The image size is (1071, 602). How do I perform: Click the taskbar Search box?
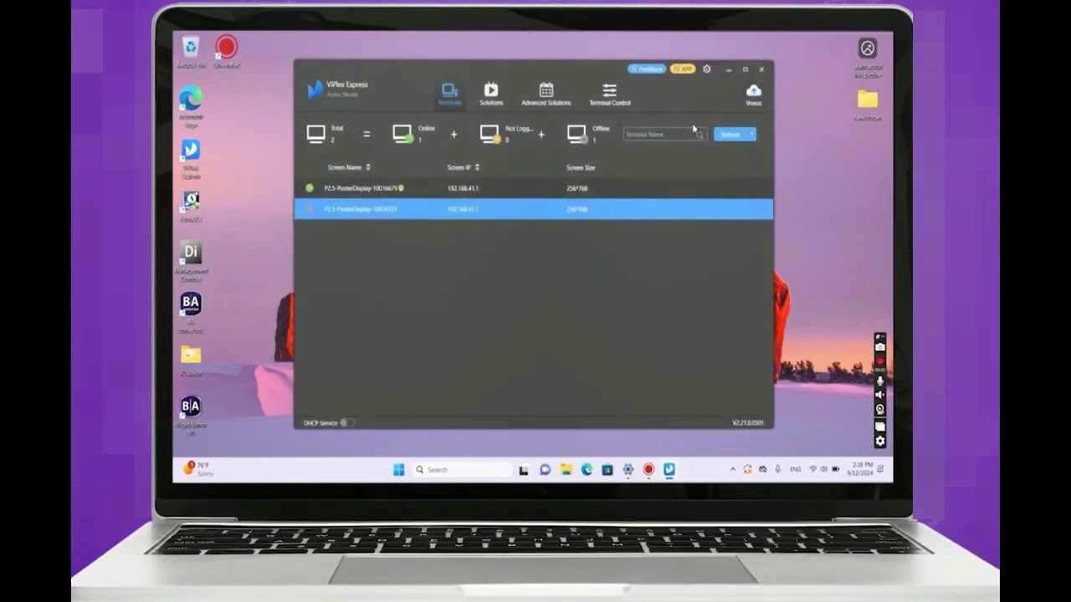coord(462,470)
